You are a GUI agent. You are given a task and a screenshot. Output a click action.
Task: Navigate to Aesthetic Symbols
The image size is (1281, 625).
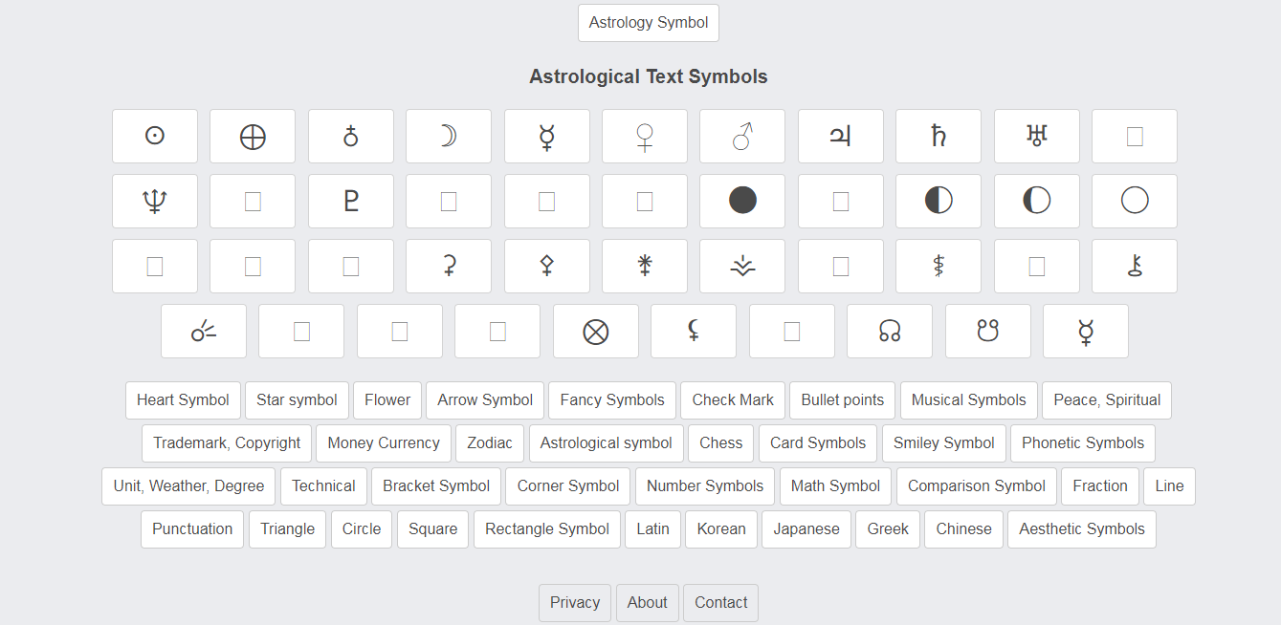pos(1082,529)
